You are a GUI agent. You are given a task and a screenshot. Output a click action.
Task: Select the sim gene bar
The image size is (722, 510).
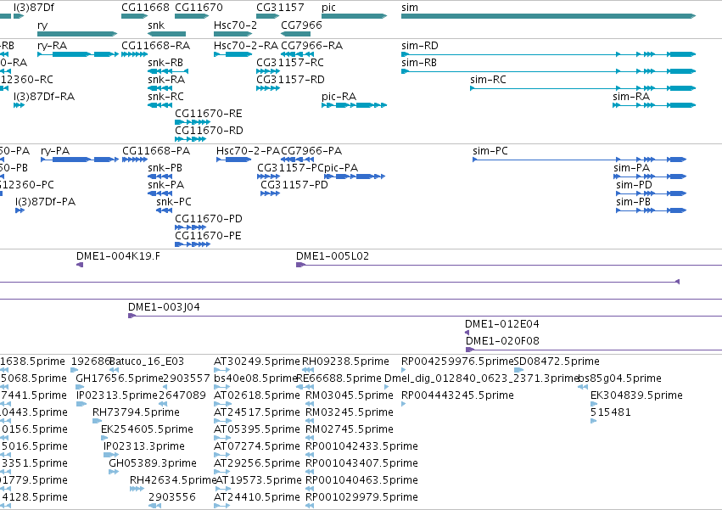click(x=548, y=16)
